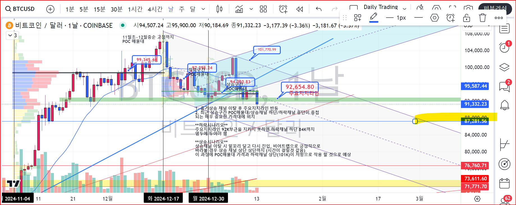
Task: Click the 2024-12-17 date label on time axis
Action: click(163, 199)
